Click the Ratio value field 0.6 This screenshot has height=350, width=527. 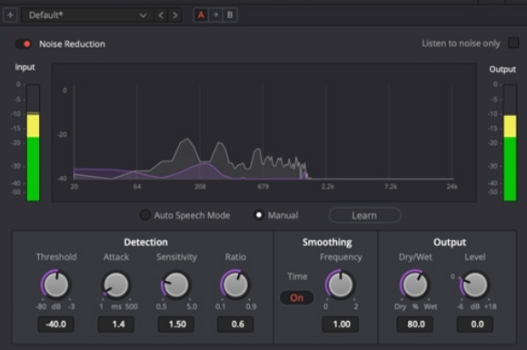[x=235, y=325]
